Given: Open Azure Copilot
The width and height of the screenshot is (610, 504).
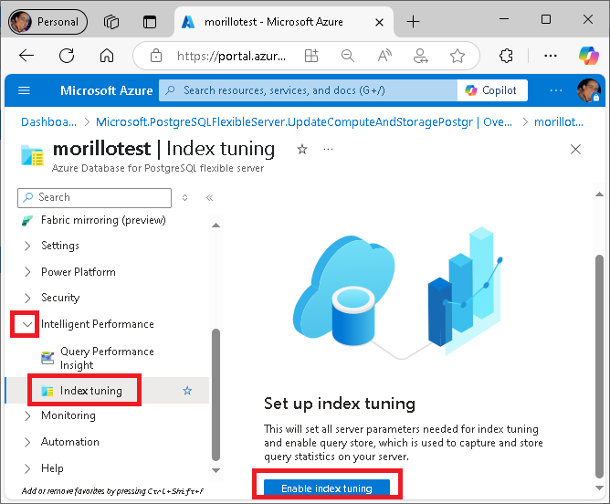Looking at the screenshot, I should 491,90.
